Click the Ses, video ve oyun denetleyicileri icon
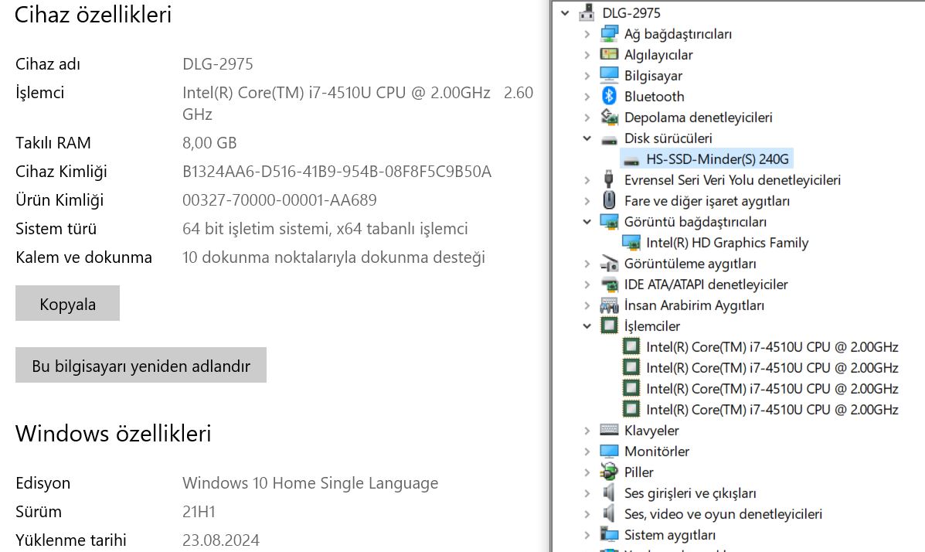The image size is (925, 552). pyautogui.click(x=609, y=513)
